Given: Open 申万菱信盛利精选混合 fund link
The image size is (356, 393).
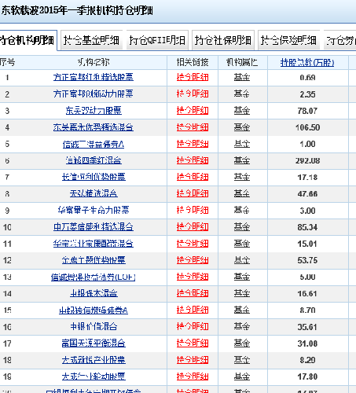Looking at the screenshot, I should coord(94,227).
